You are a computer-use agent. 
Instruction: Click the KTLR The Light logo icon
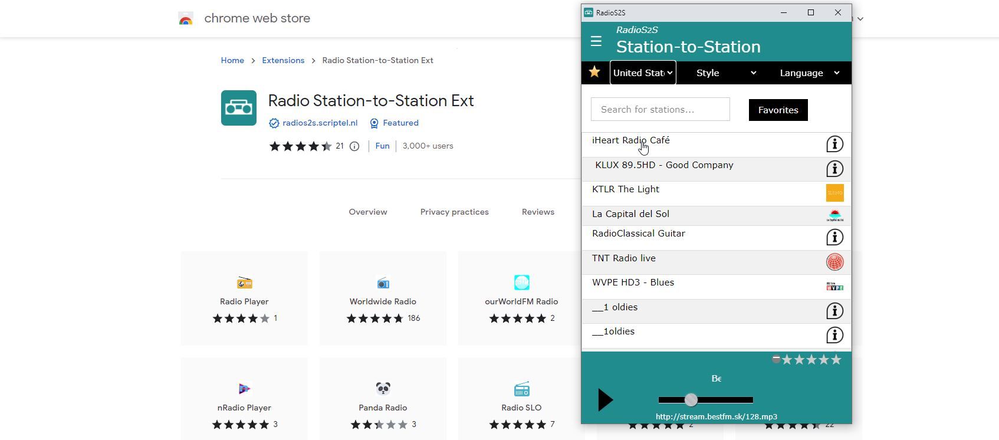click(x=834, y=193)
